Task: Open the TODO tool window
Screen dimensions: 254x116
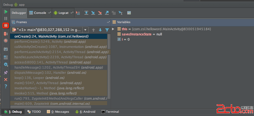Action: coord(34,112)
